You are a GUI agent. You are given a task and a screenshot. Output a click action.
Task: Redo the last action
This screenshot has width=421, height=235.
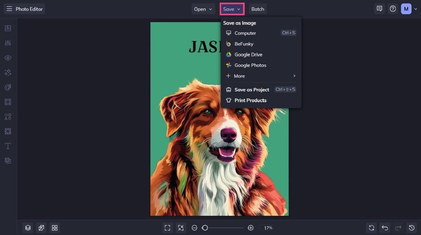coord(398,228)
